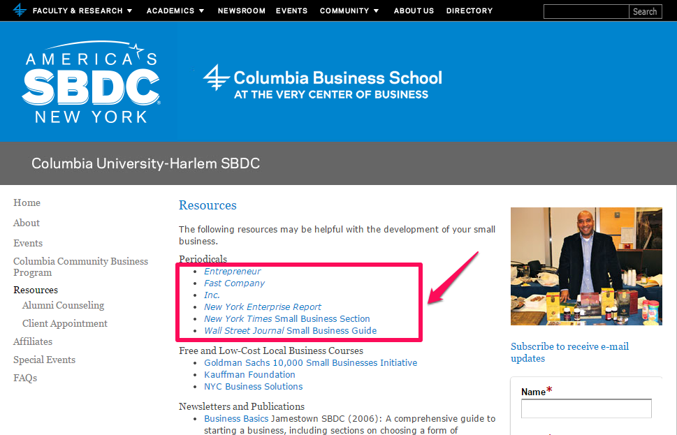Open Wall Street Journal Small Business Guide link
The image size is (677, 435).
pyautogui.click(x=291, y=330)
